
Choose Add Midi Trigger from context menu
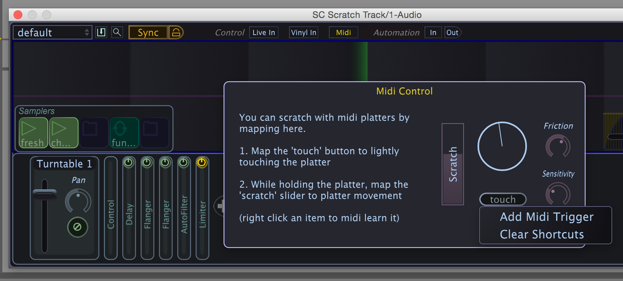coord(547,217)
